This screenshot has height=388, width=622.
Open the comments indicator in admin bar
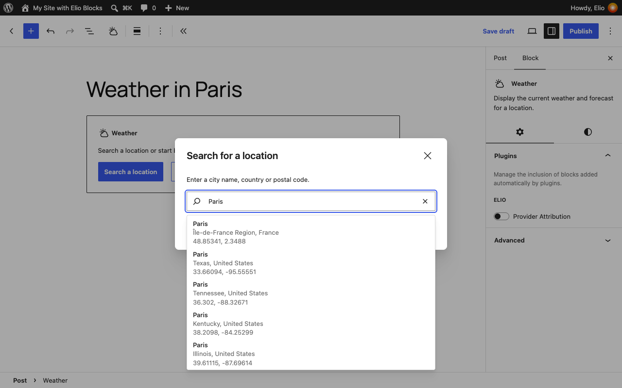148,8
